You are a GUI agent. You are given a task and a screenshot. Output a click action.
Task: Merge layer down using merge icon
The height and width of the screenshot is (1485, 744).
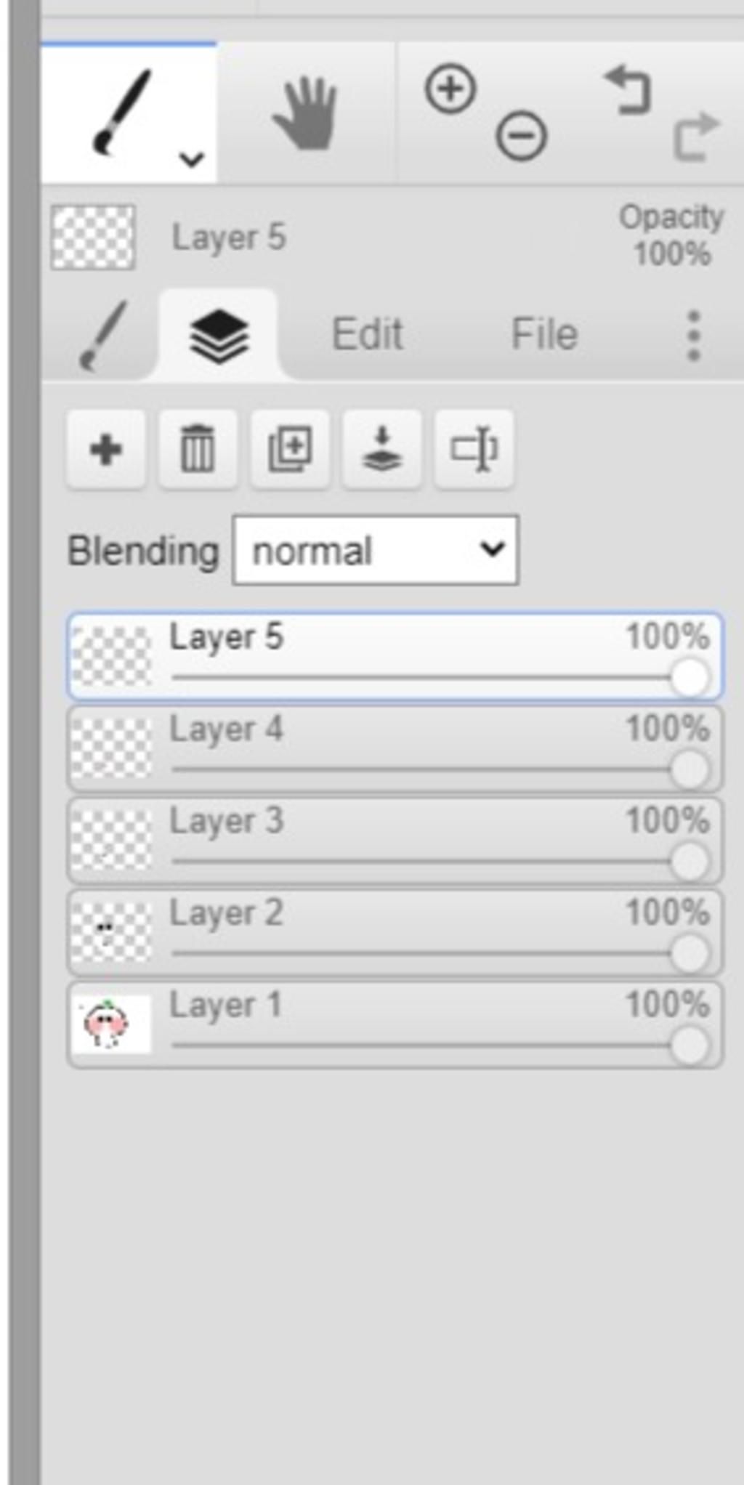382,449
